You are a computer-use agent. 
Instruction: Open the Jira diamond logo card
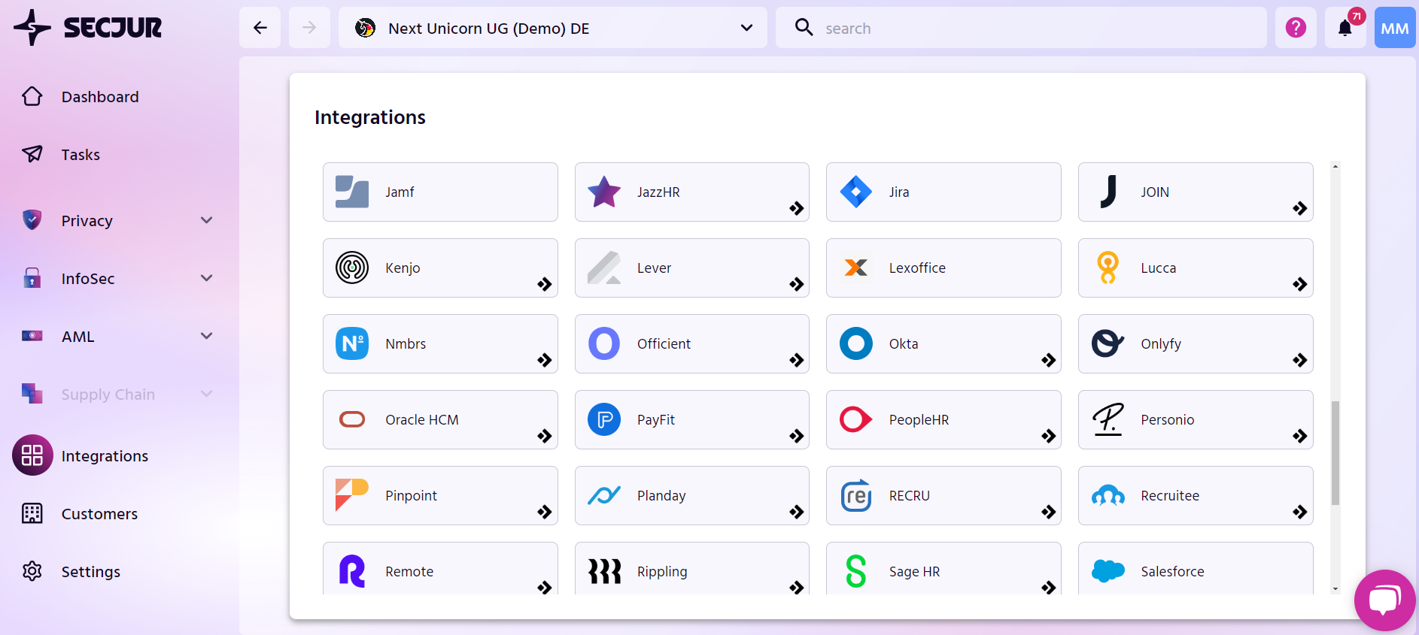point(856,192)
